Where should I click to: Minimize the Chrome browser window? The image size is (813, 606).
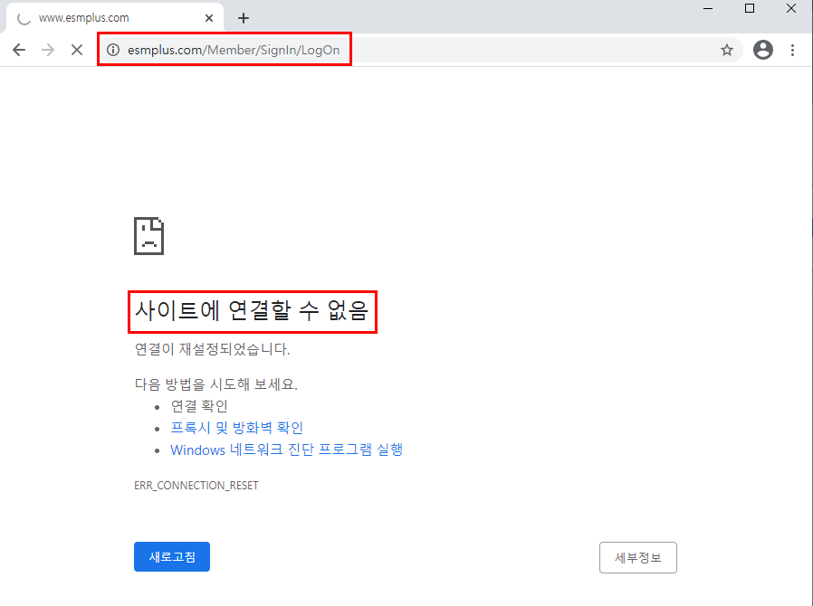707,9
